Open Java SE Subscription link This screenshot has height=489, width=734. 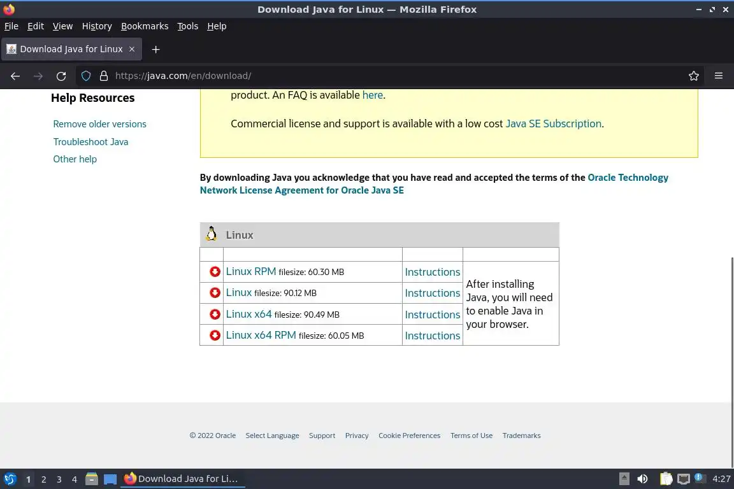tap(553, 124)
